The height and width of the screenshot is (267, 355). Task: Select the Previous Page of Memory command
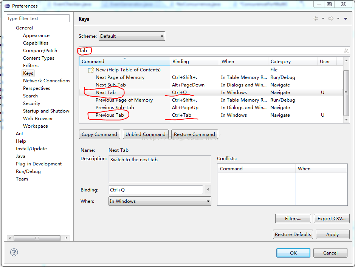coord(211,100)
